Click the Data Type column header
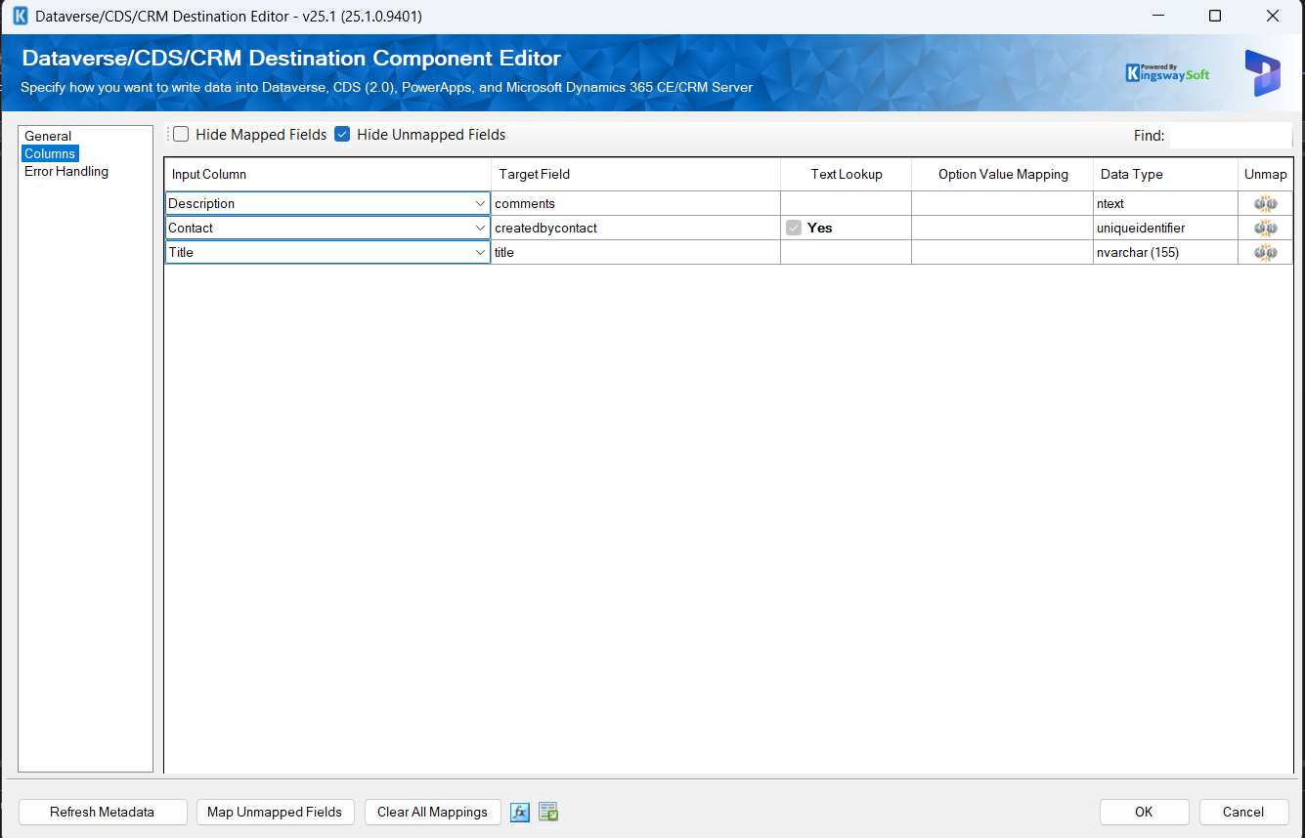The image size is (1305, 838). click(1165, 174)
